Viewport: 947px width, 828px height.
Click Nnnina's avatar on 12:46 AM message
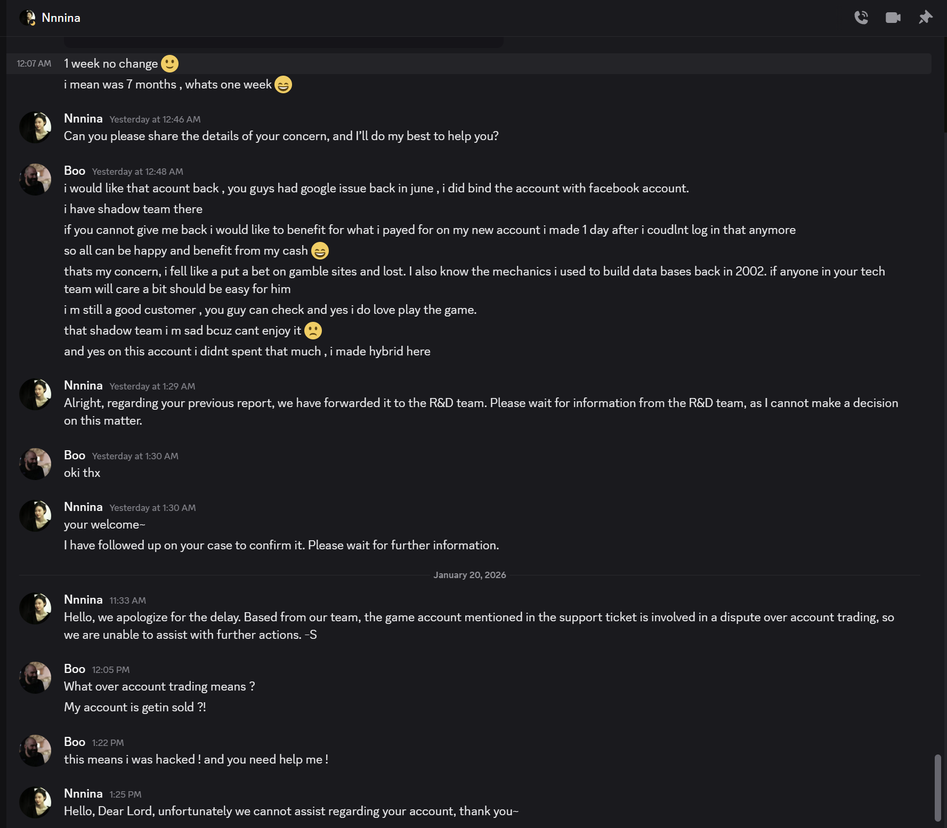(x=35, y=127)
